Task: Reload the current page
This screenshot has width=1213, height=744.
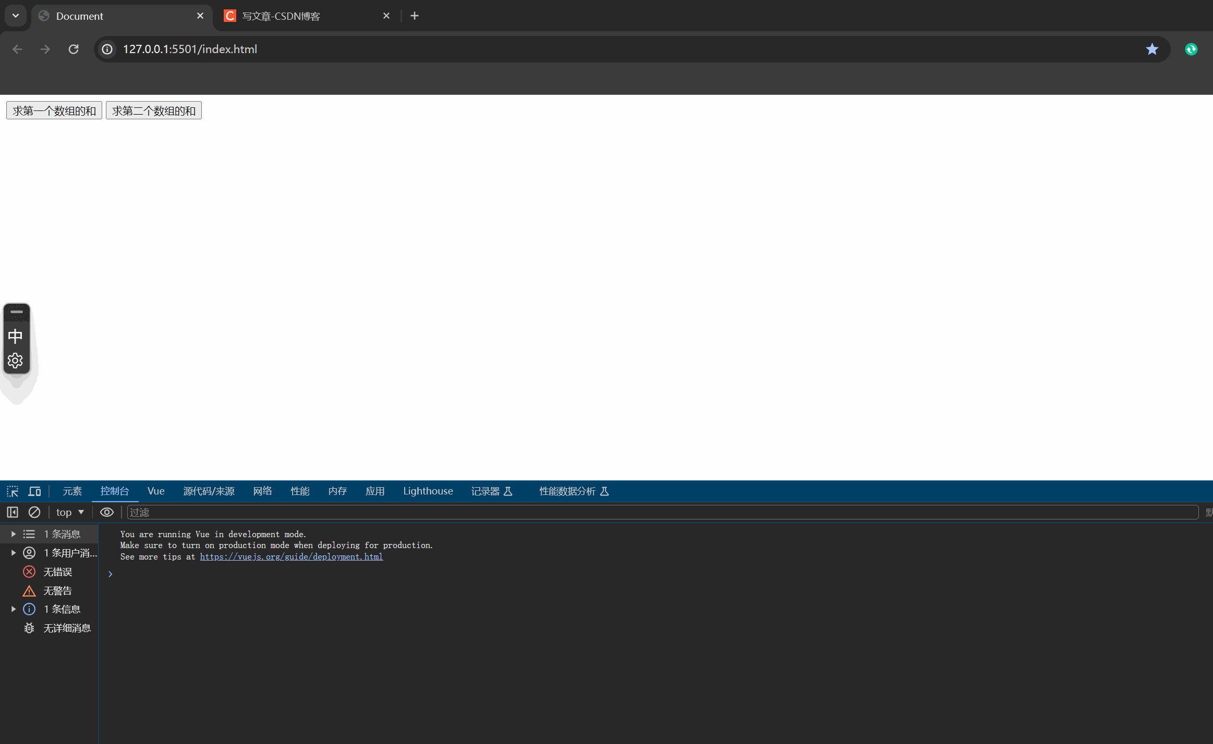Action: 74,49
